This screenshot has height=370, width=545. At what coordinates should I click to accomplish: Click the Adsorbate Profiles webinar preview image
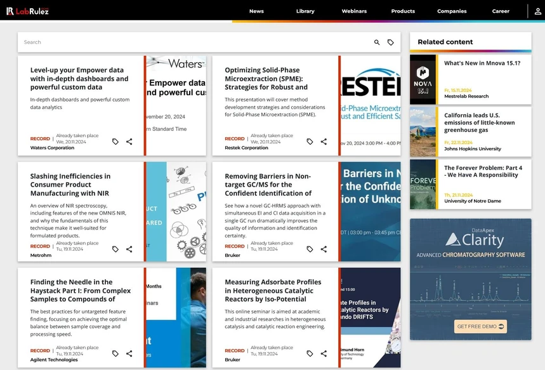tap(371, 317)
